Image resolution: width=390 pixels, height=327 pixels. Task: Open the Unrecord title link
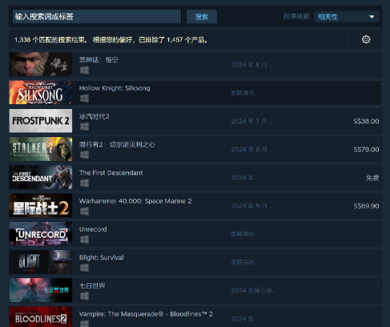93,229
